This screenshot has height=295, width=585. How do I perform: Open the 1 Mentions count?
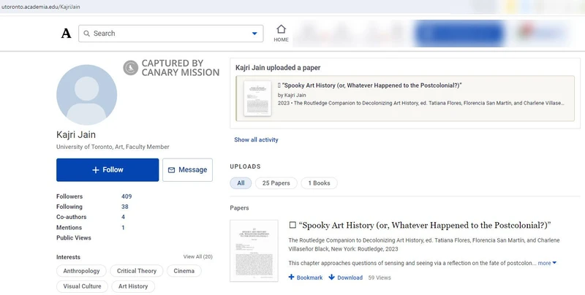(123, 227)
